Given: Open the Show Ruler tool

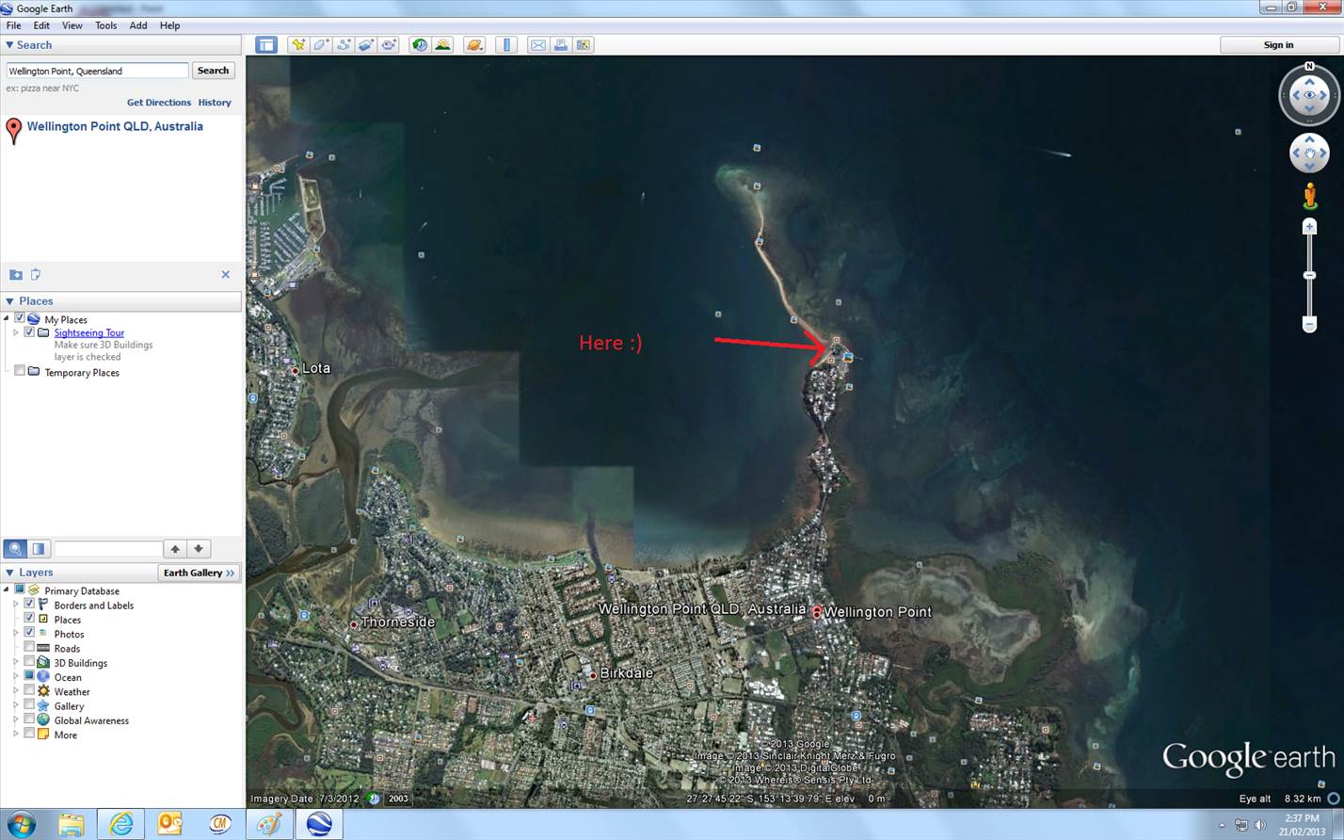Looking at the screenshot, I should (506, 45).
